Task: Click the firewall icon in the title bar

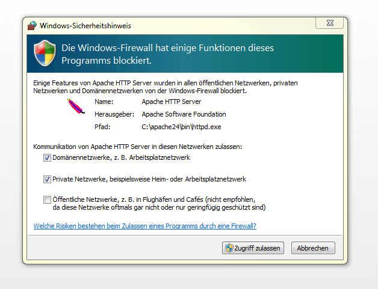Action: [x=32, y=25]
